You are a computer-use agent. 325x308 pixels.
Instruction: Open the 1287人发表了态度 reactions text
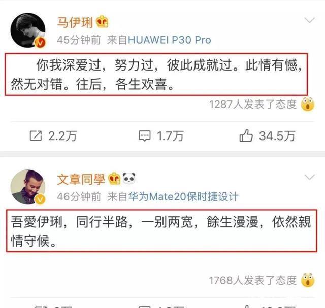click(x=253, y=104)
